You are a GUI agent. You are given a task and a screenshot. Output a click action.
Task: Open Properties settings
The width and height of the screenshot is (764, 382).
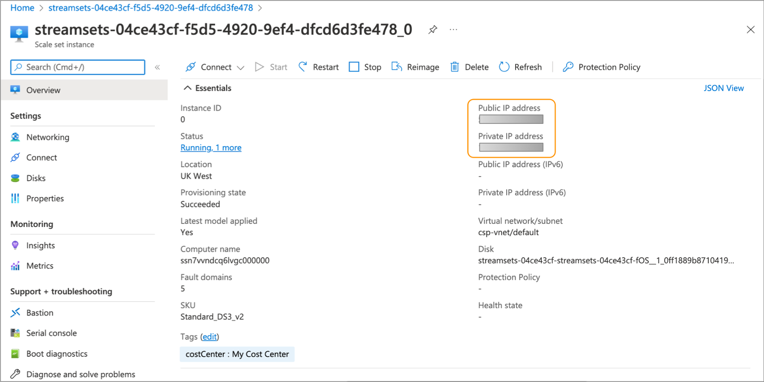[x=45, y=198]
